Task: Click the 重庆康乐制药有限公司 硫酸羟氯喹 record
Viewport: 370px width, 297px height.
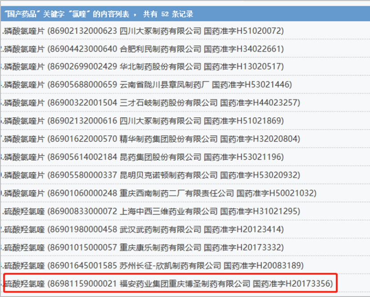Action: point(142,247)
